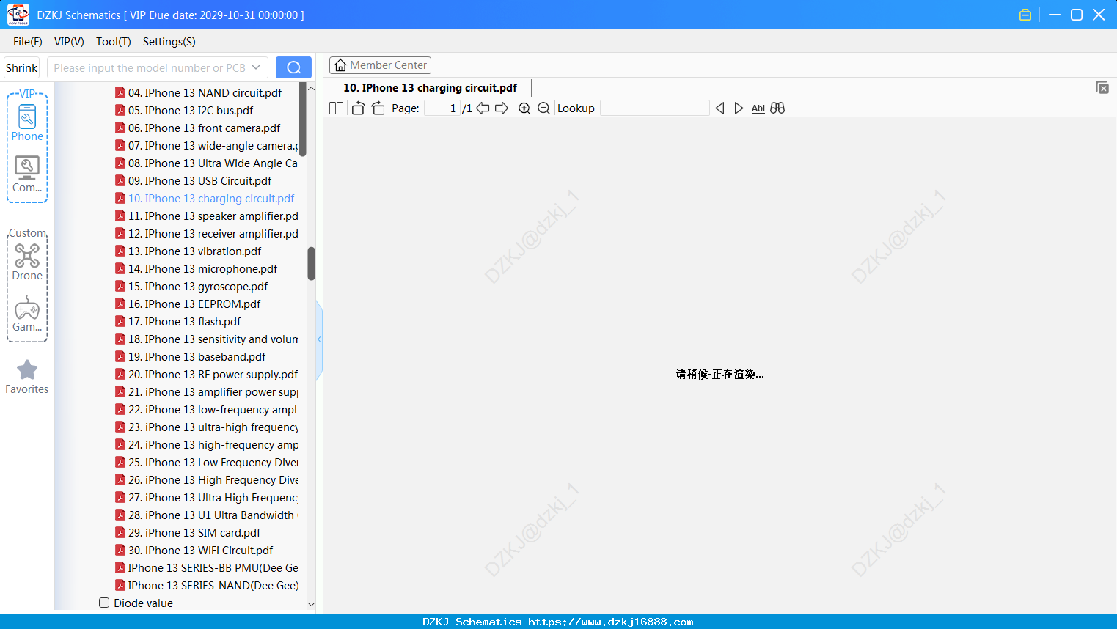Click PDF icon of 09. IPhone 13 USB Circuit
The height and width of the screenshot is (629, 1117).
[x=120, y=181]
